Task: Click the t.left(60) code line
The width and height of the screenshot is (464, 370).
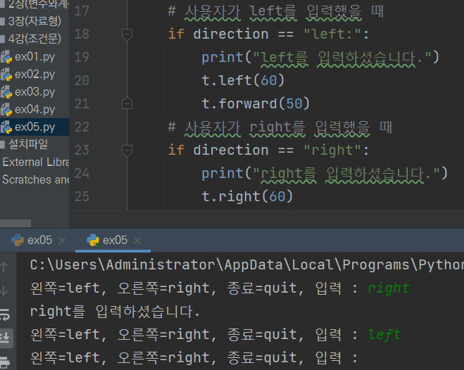Action: [243, 80]
